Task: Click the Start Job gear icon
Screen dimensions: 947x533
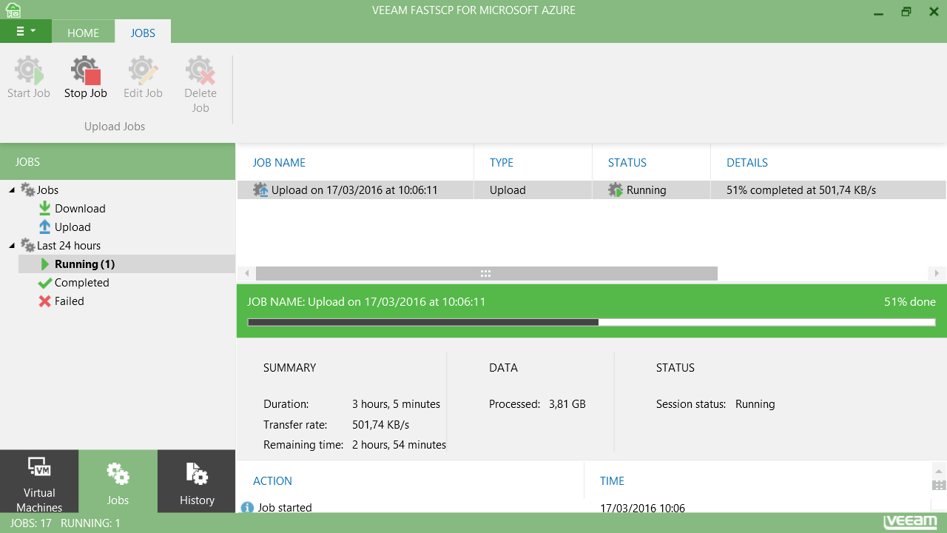Action: pos(29,70)
